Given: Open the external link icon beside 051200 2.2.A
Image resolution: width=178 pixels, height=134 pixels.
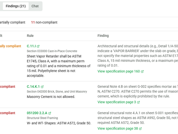Looking at the screenshot, I should 50,113.
